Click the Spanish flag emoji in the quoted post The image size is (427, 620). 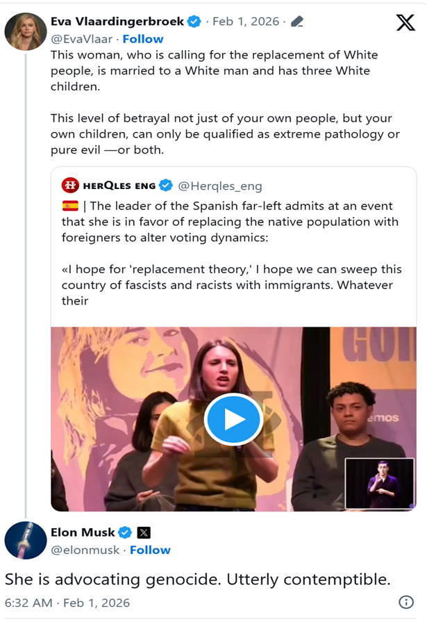(70, 206)
